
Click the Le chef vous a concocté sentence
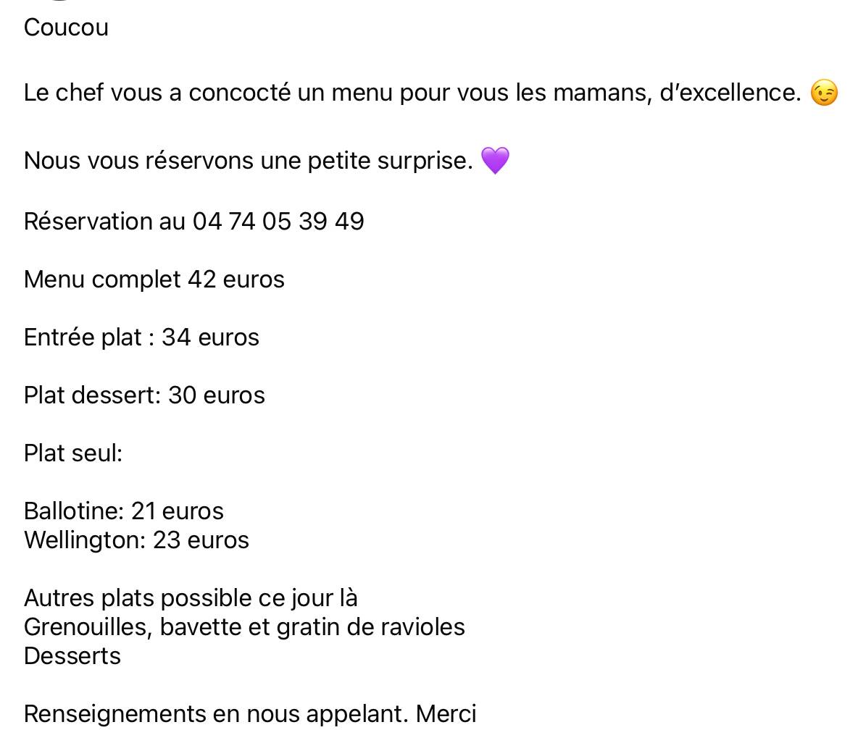(x=412, y=93)
